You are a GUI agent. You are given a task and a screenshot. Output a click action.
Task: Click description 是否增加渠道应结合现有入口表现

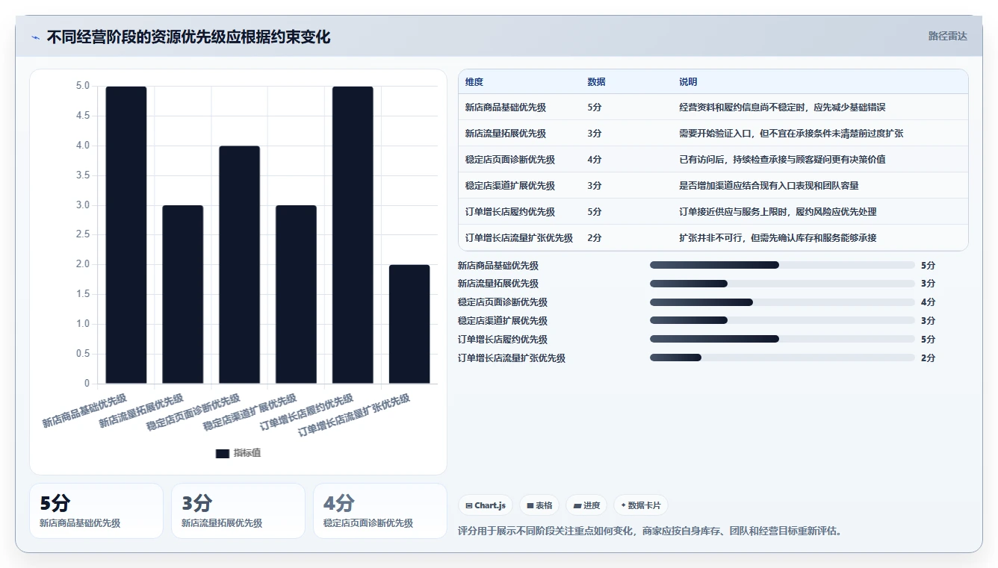pyautogui.click(x=769, y=186)
